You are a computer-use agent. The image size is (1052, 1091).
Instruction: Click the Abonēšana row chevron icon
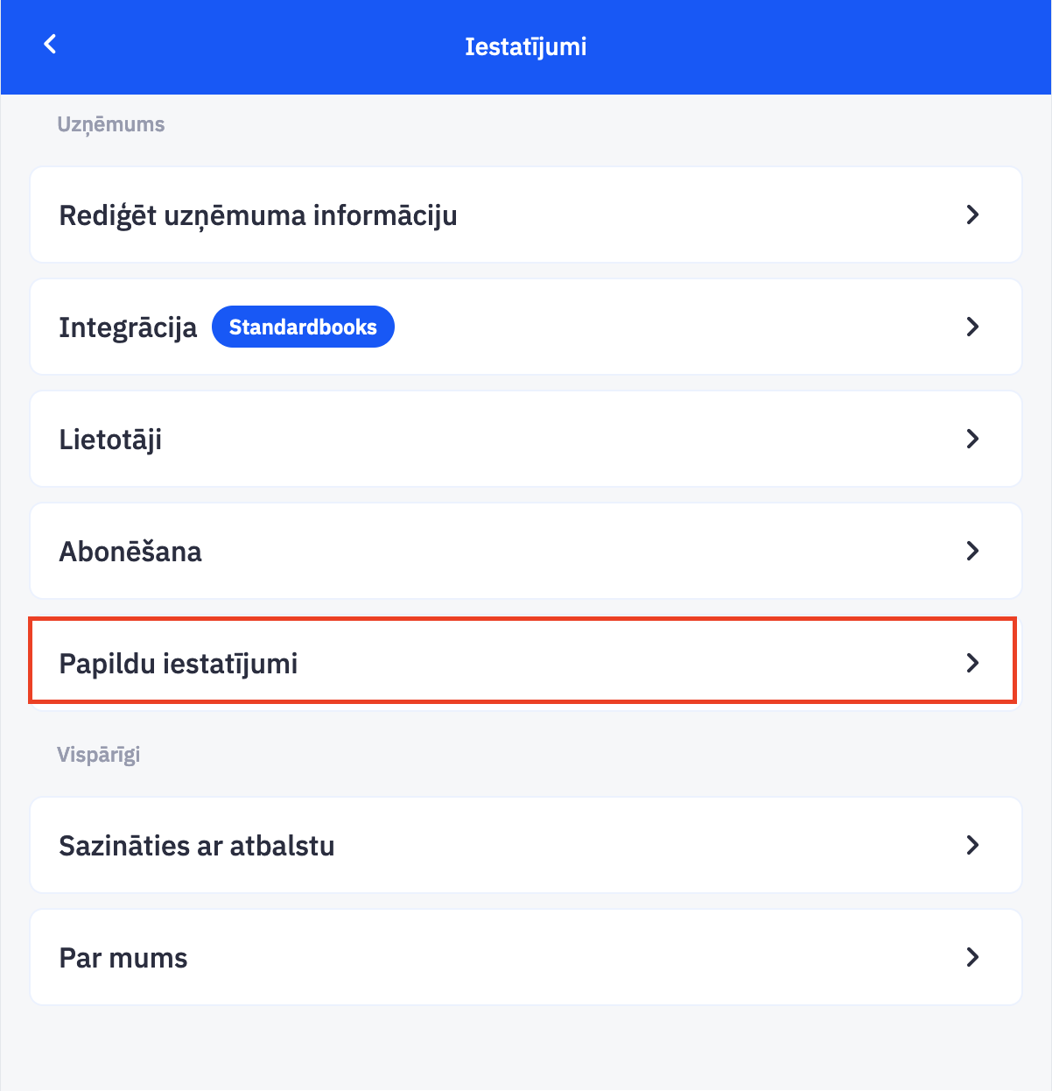point(972,551)
